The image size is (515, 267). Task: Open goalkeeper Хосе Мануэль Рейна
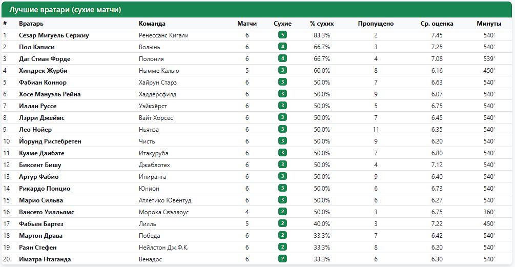click(50, 94)
